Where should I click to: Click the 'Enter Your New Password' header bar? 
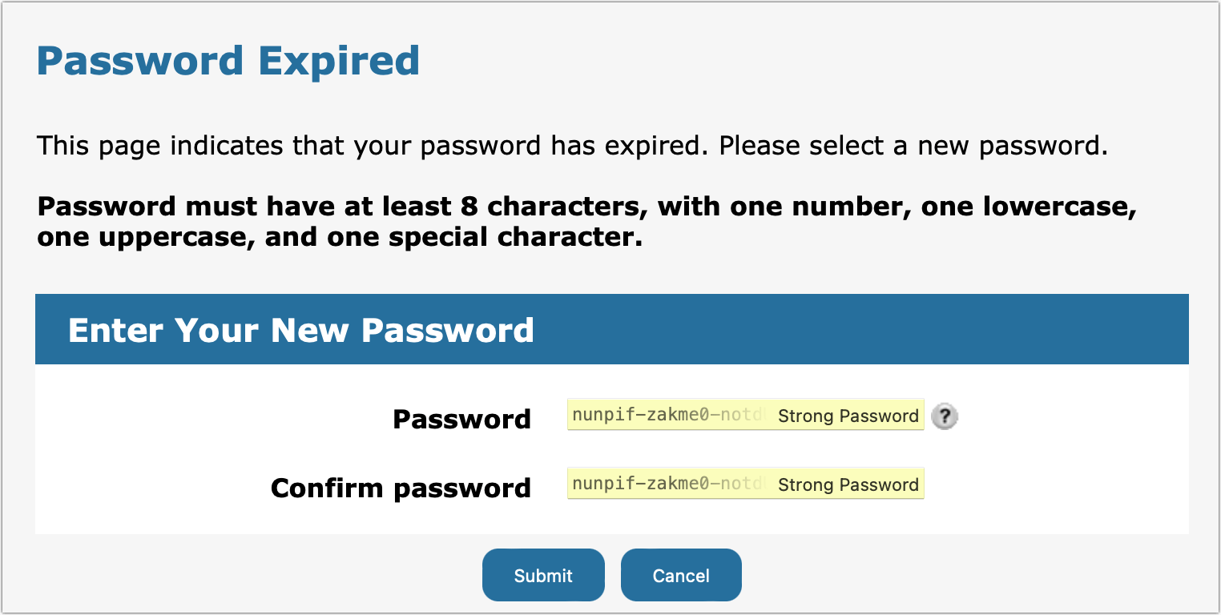pyautogui.click(x=302, y=329)
